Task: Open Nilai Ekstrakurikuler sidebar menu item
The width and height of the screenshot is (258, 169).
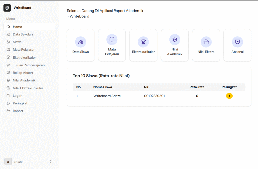Action: 28,88
